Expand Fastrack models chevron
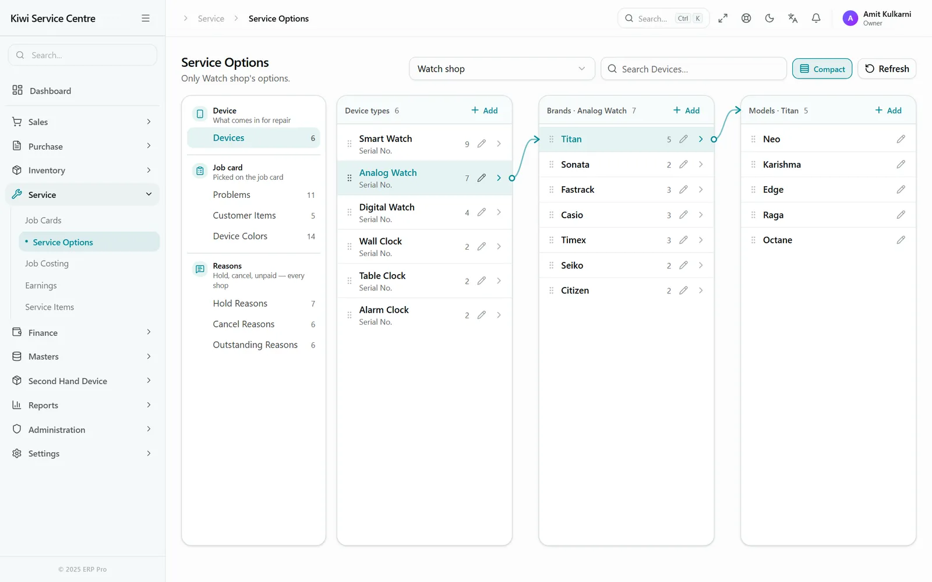Image resolution: width=932 pixels, height=582 pixels. coord(701,190)
